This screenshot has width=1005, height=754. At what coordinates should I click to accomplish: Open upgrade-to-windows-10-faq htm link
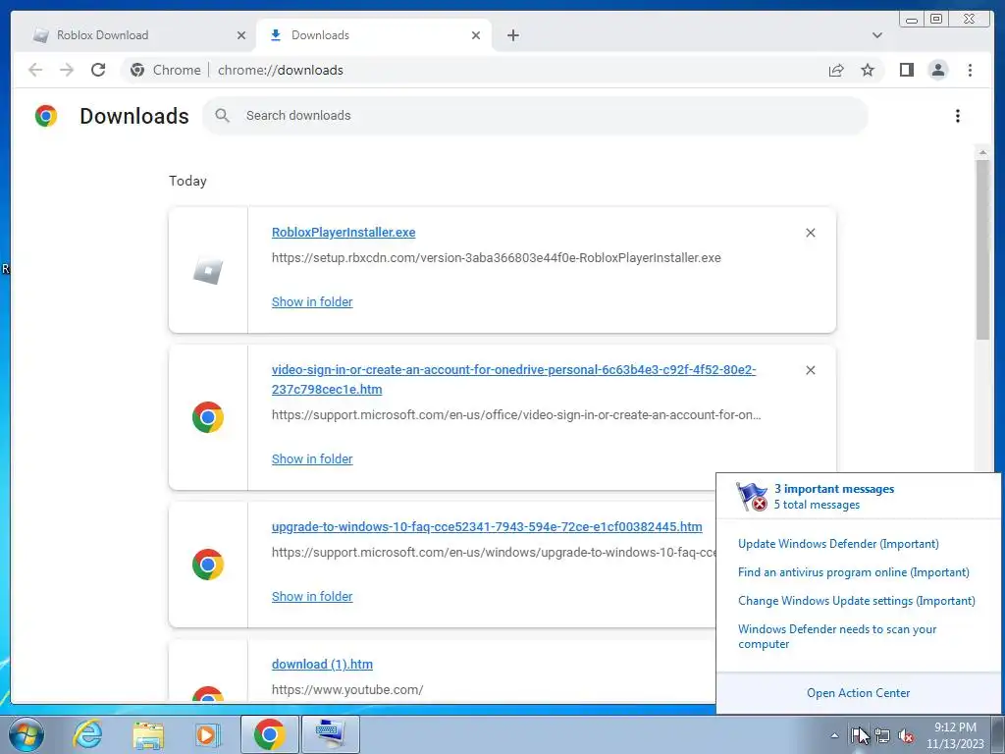pos(487,526)
